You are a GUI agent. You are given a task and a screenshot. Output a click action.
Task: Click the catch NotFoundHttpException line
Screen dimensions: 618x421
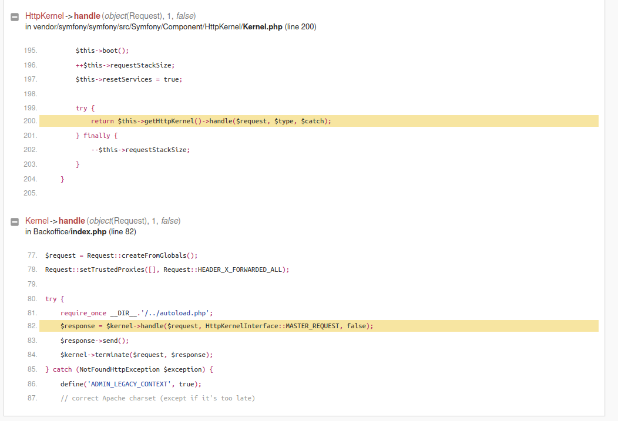pos(129,369)
